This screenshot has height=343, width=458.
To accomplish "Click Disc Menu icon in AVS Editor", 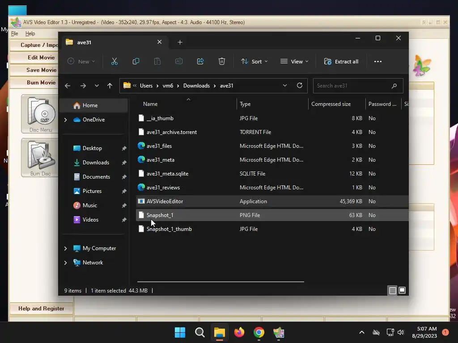I will coord(41,114).
